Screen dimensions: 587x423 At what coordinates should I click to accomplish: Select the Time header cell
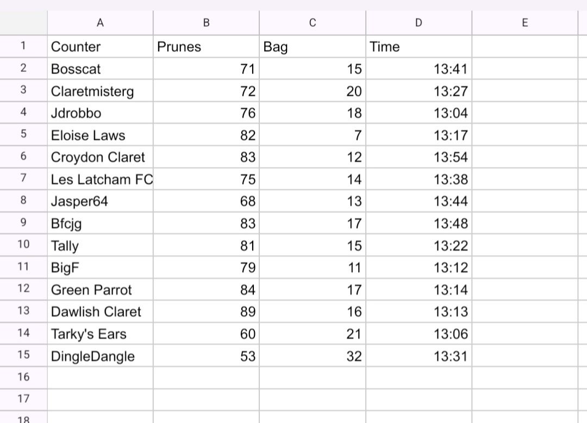(419, 47)
